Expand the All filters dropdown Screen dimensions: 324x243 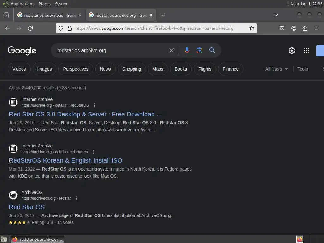277,69
